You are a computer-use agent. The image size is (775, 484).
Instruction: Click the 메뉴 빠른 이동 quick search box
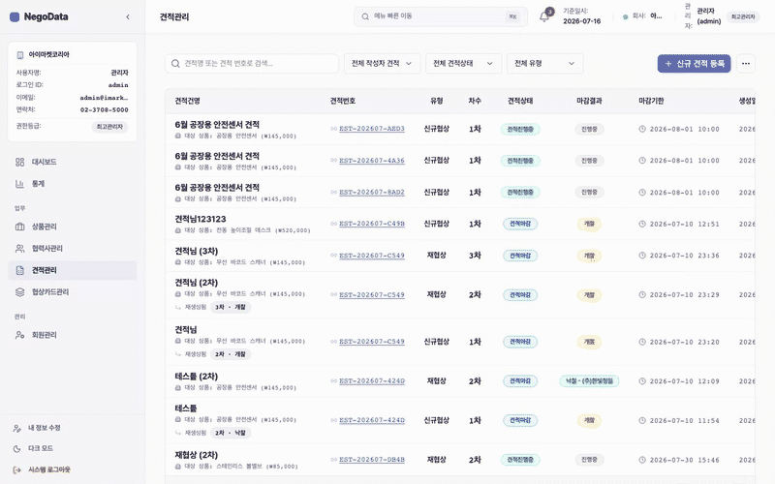pyautogui.click(x=441, y=16)
